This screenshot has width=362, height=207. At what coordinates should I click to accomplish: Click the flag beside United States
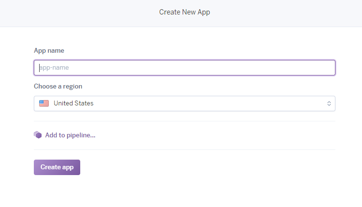pos(44,103)
